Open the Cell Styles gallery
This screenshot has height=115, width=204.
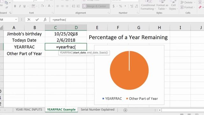(173, 5)
